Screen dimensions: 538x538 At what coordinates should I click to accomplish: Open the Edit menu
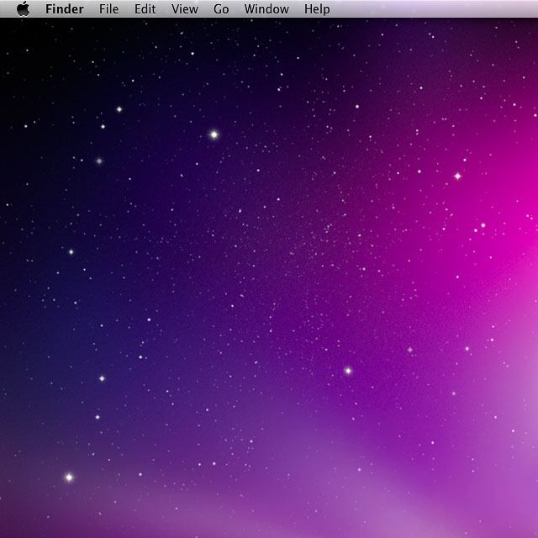pos(145,9)
